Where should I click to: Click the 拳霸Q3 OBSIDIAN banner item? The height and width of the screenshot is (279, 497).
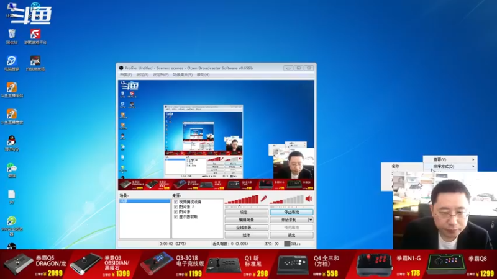click(x=101, y=265)
